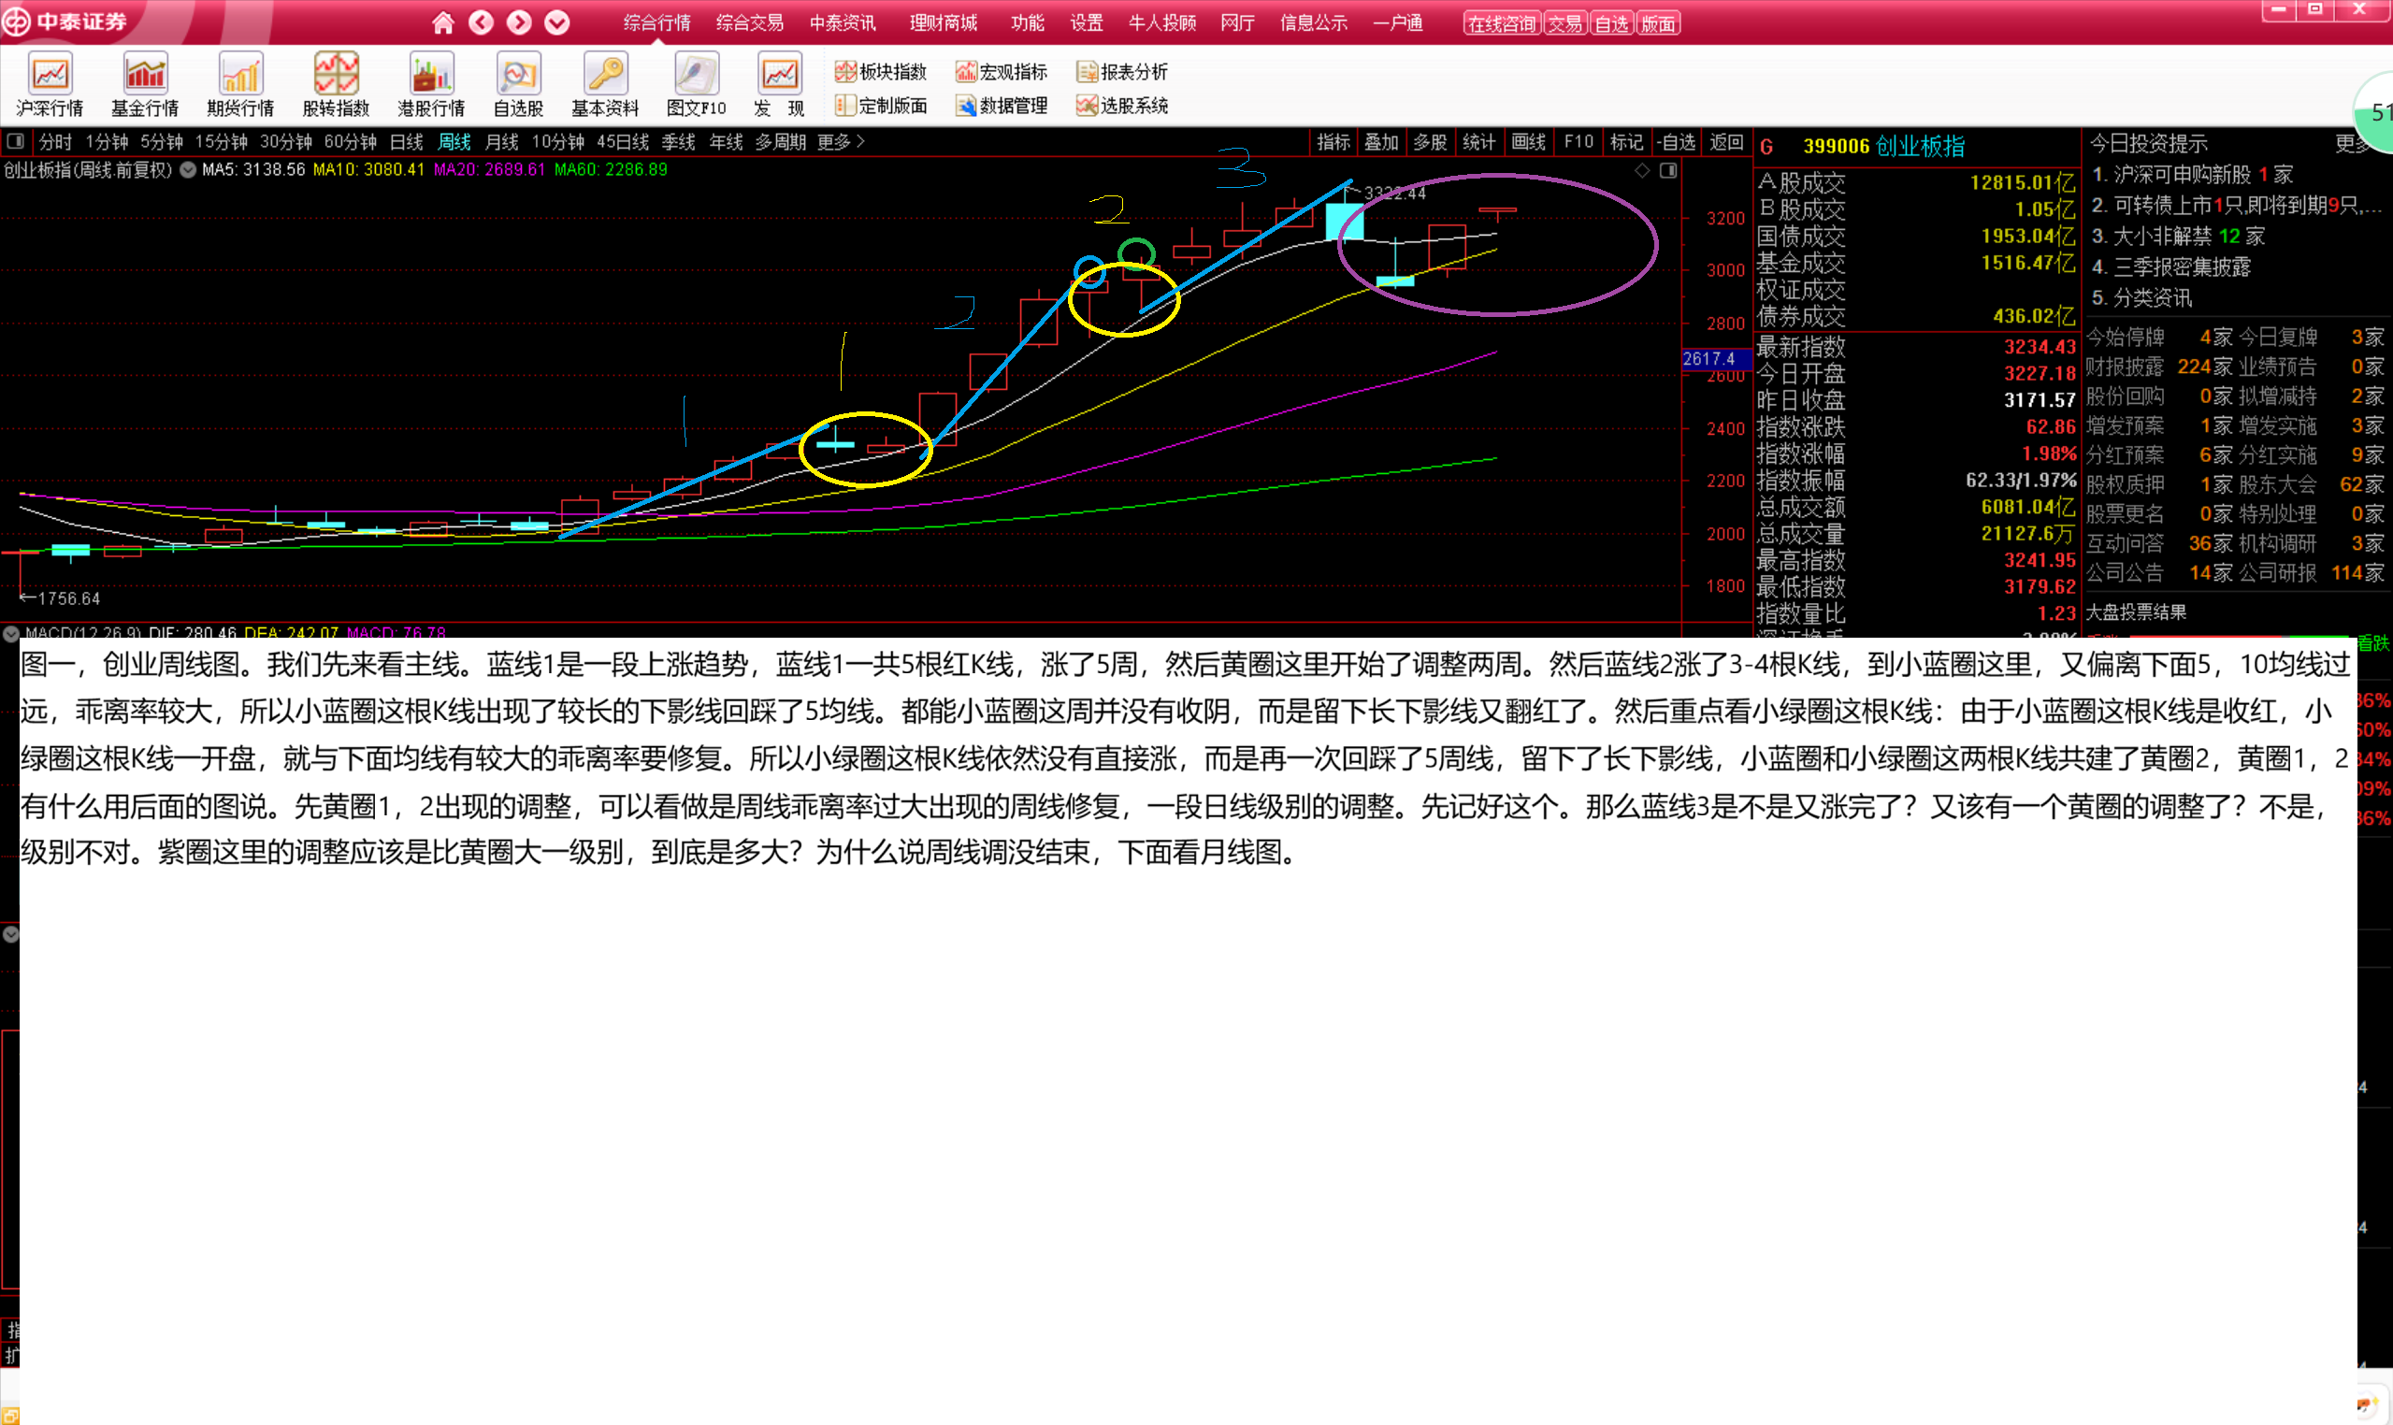Toggle the panel icon left of 分时

tap(15, 142)
